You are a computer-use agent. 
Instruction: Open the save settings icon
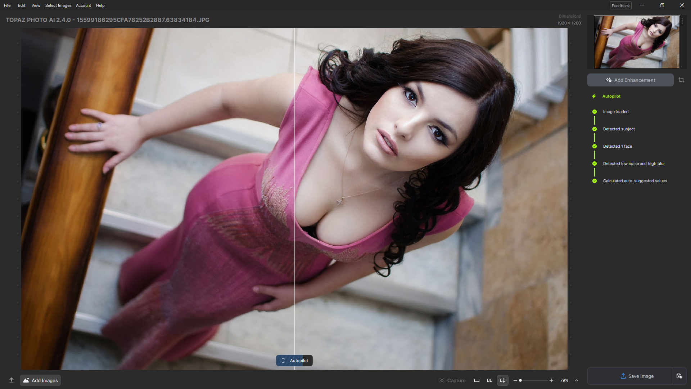click(679, 376)
